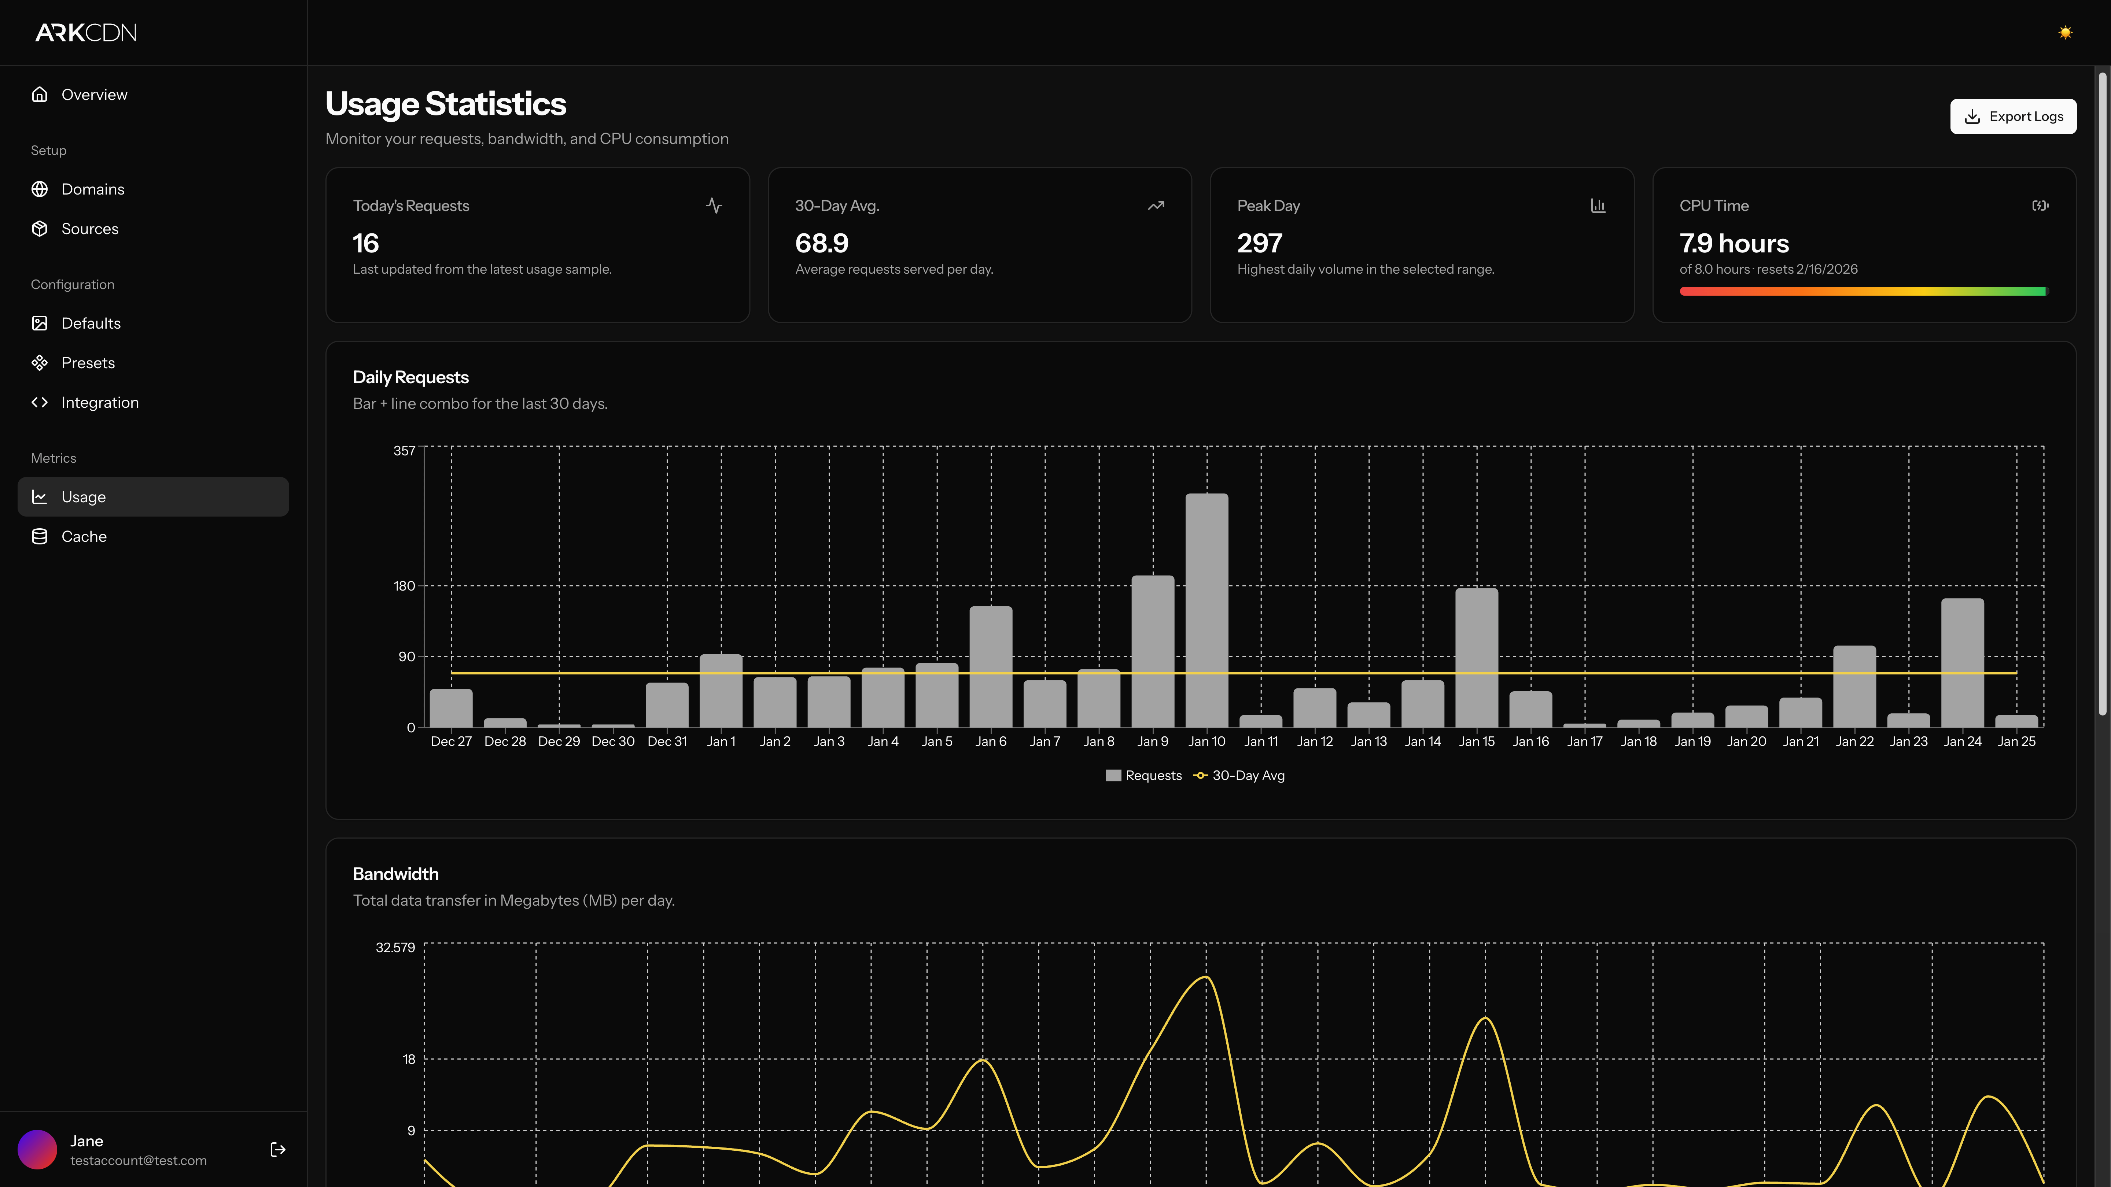The height and width of the screenshot is (1187, 2111).
Task: Click the Metrics section label
Action: click(53, 458)
